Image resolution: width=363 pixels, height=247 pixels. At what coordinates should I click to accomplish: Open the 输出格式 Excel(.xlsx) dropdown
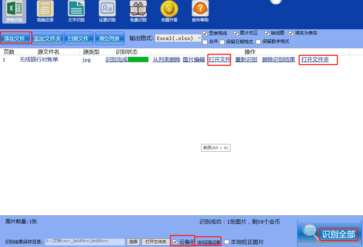coord(178,38)
